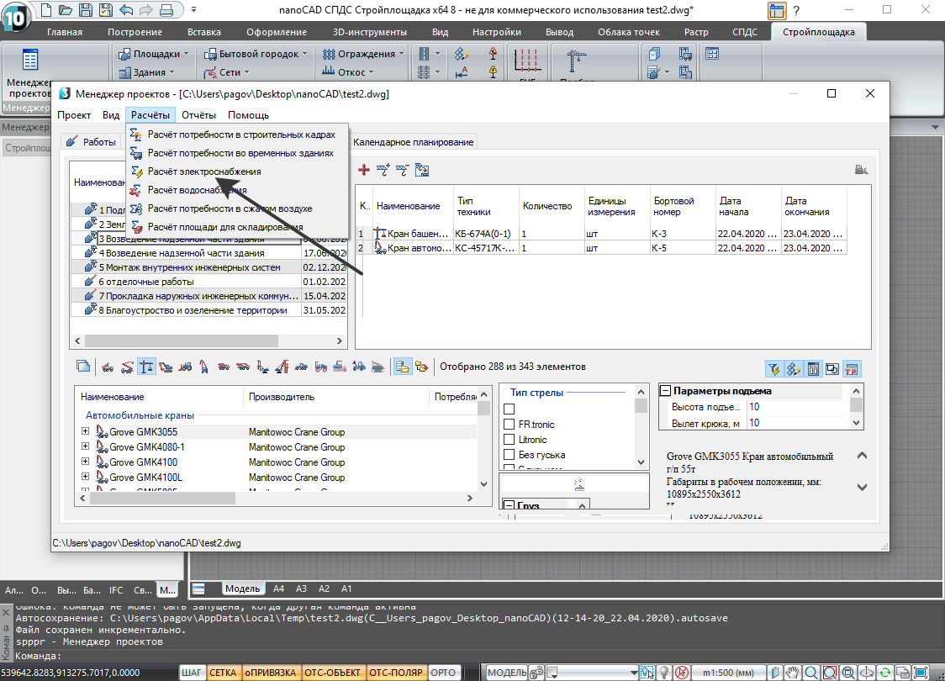Open the Откос ribbon dropdown
The image size is (945, 681).
point(348,72)
